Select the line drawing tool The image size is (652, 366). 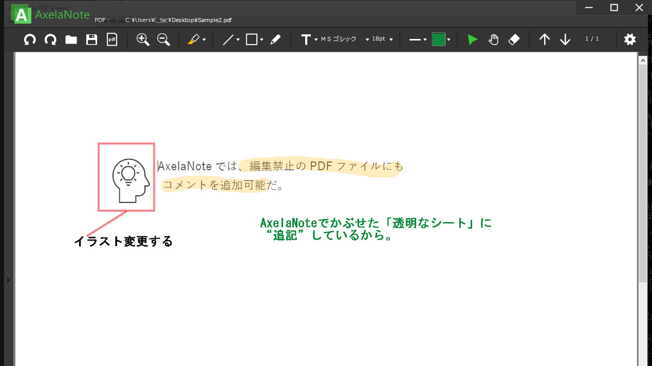tap(228, 39)
